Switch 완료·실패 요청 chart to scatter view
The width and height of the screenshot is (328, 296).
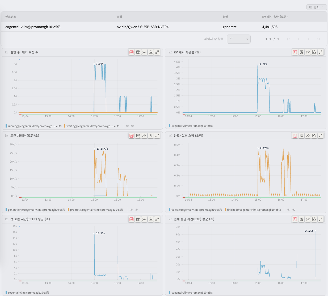314,136
